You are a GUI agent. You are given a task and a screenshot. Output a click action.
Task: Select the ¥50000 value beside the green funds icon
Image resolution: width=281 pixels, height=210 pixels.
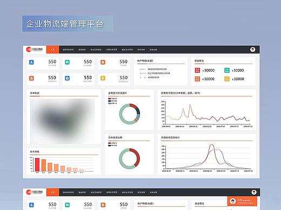pyautogui.click(x=238, y=71)
